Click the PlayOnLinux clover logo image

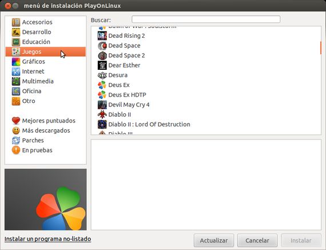pos(46,200)
